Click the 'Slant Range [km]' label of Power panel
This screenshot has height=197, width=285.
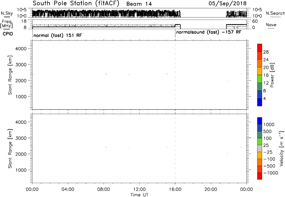click(10, 75)
